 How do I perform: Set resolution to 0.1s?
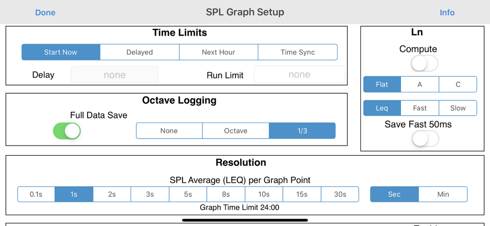coord(36,194)
